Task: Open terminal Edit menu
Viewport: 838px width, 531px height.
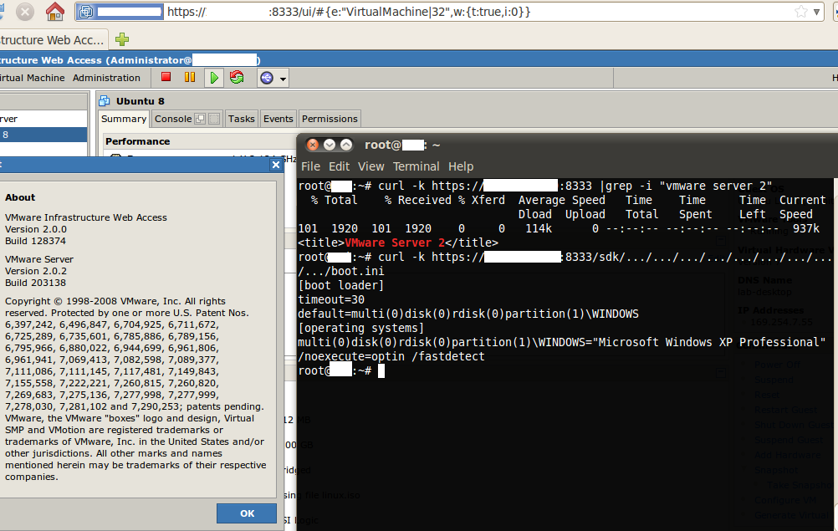Action: [339, 166]
